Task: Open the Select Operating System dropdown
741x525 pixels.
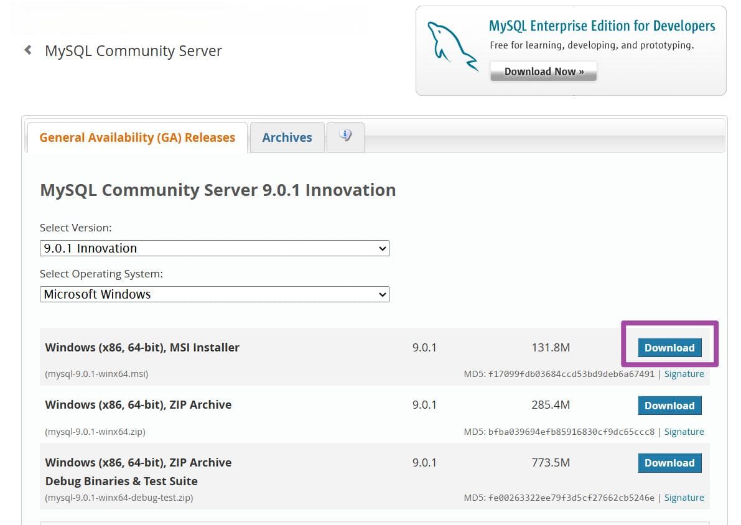Action: coord(215,294)
